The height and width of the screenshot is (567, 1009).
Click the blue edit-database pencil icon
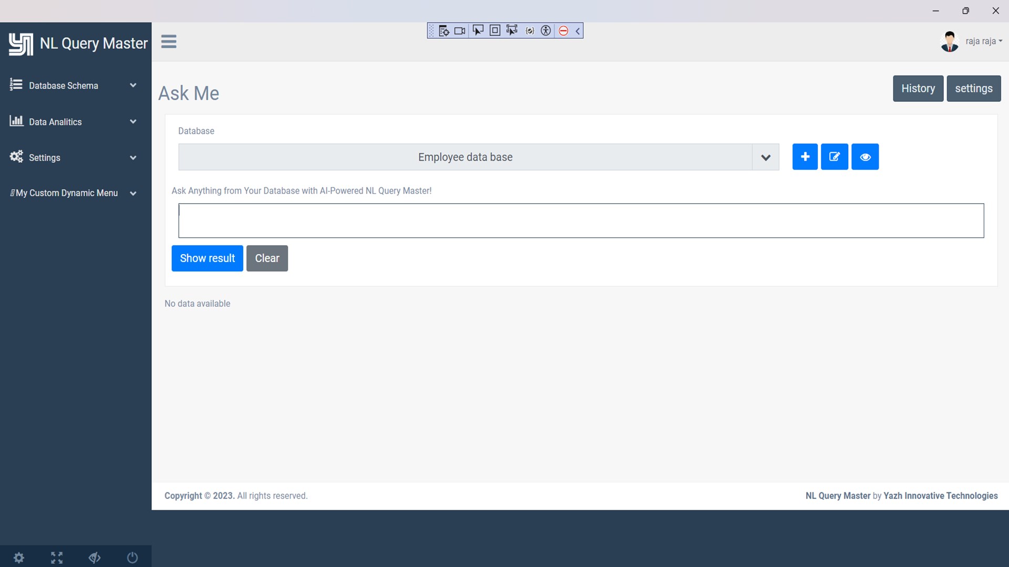pos(835,156)
